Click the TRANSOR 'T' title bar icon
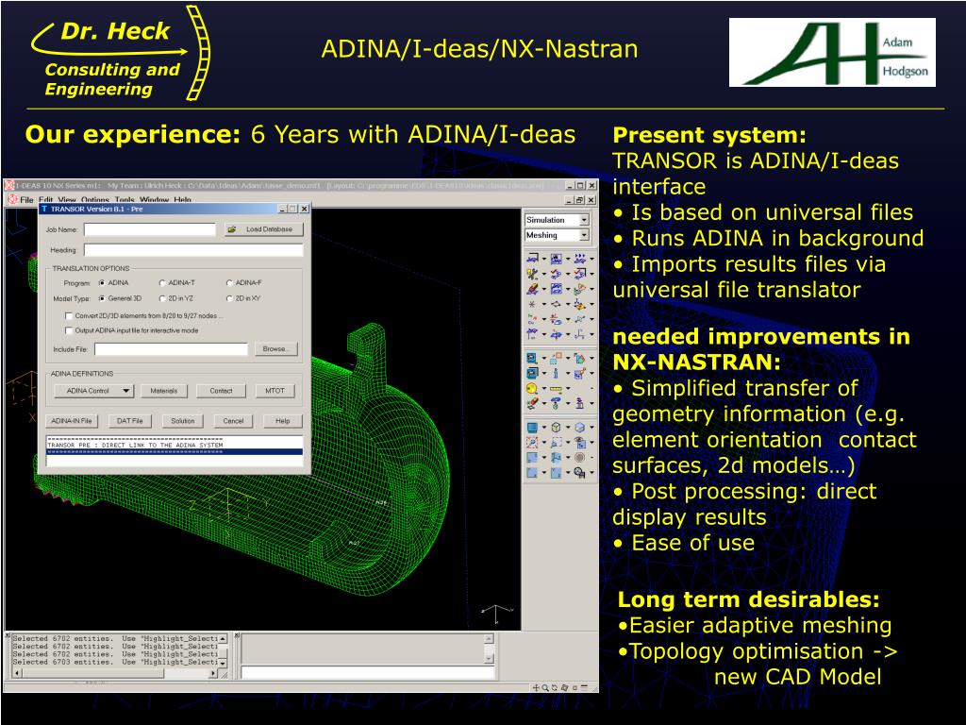Screen dimensions: 966x725 (43, 209)
